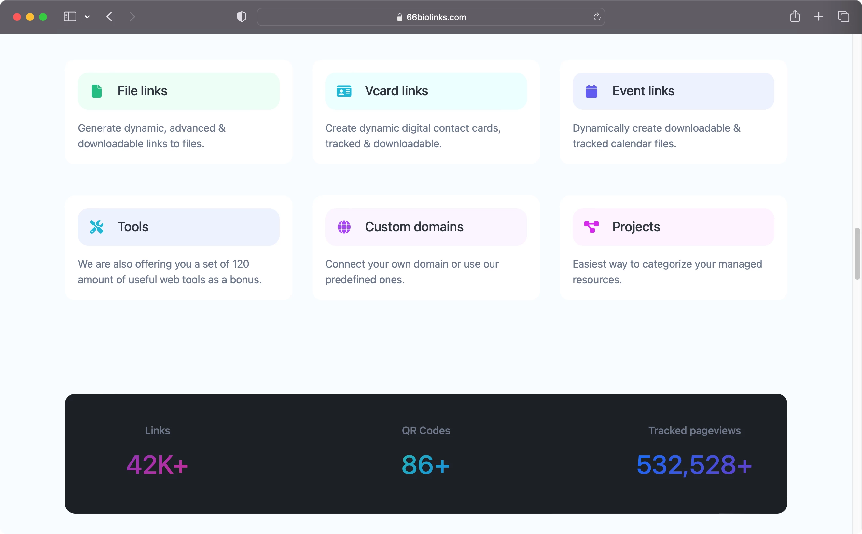This screenshot has width=862, height=534.
Task: Click the 66biolinks.com address bar
Action: (x=430, y=17)
